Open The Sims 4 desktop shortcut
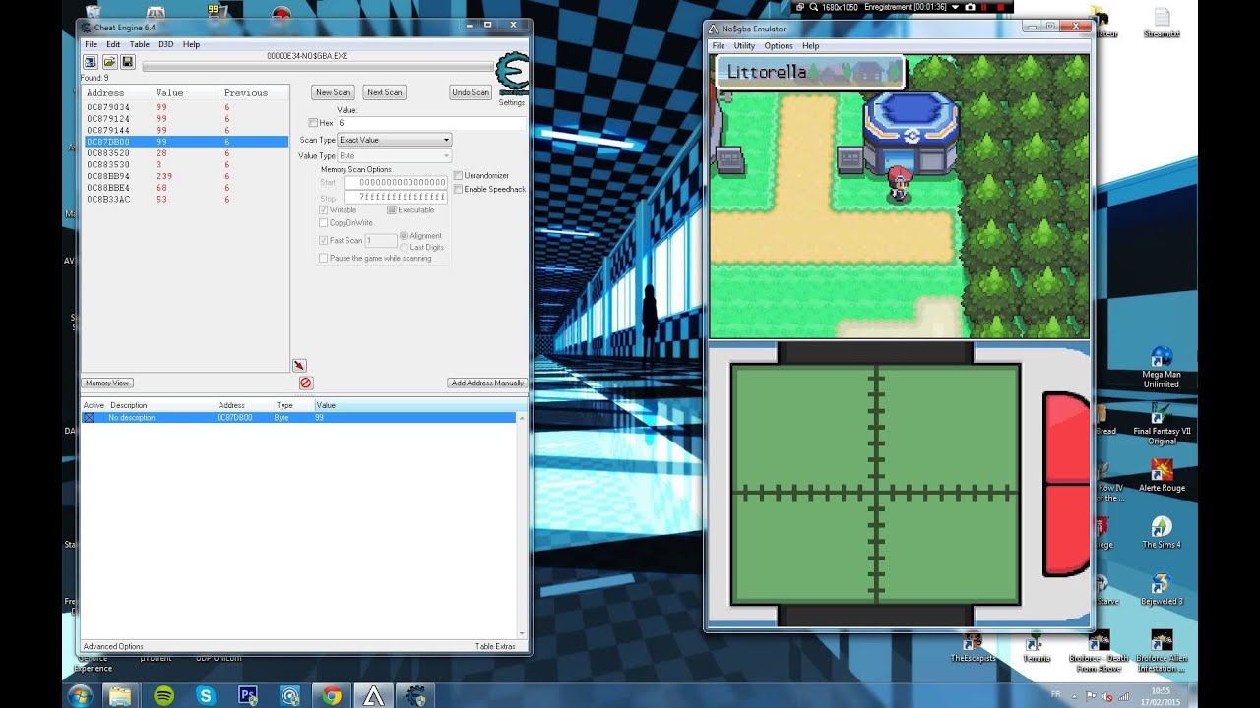Image resolution: width=1260 pixels, height=708 pixels. pyautogui.click(x=1162, y=532)
